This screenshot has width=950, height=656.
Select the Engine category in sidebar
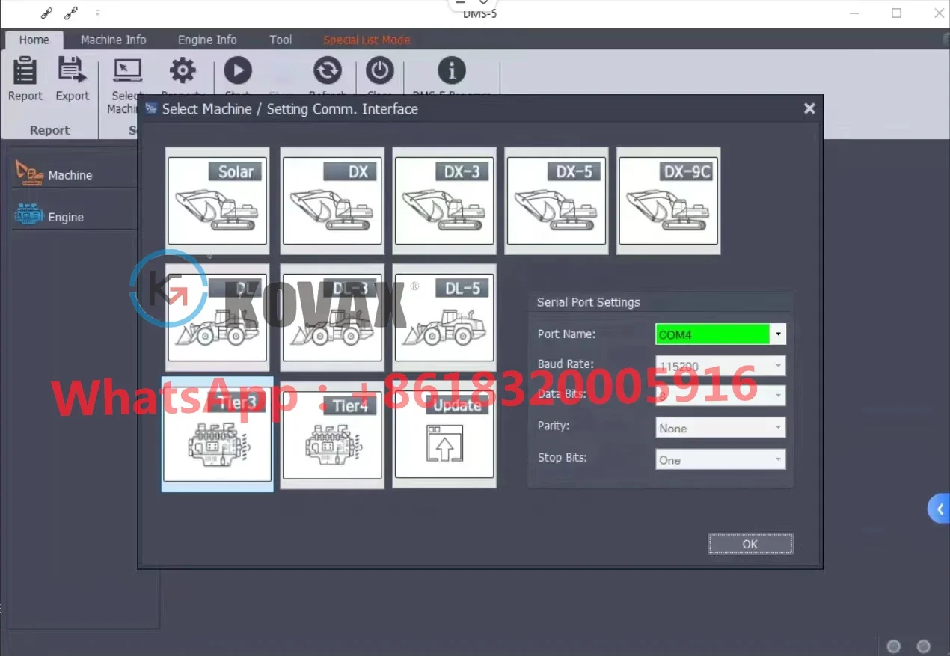point(65,216)
